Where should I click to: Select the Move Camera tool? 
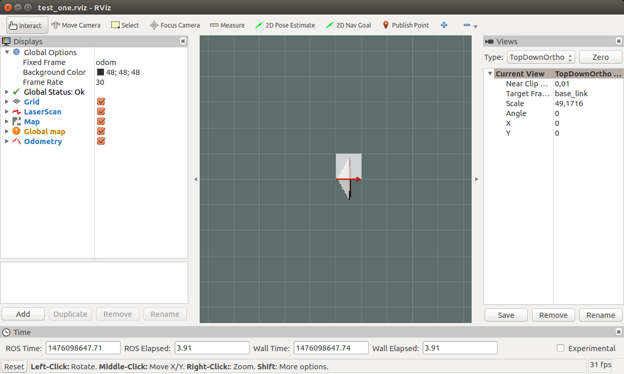[76, 25]
